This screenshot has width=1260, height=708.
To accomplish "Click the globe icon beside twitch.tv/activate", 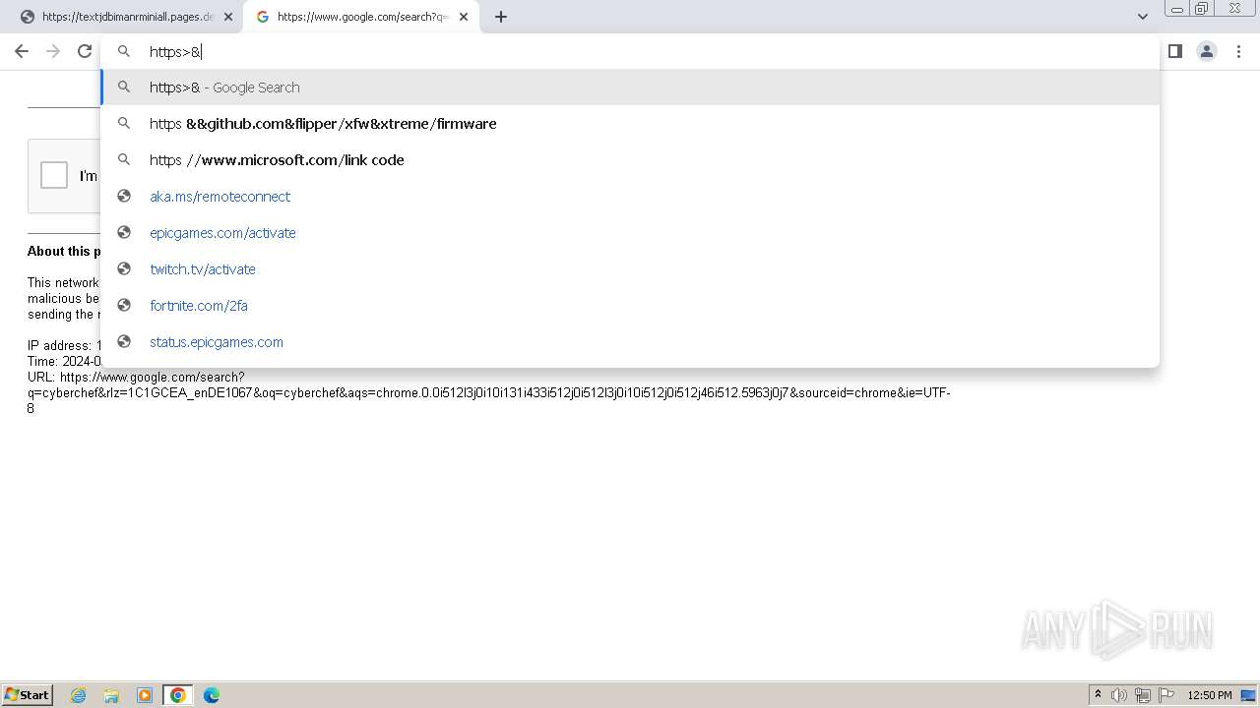I will [124, 268].
